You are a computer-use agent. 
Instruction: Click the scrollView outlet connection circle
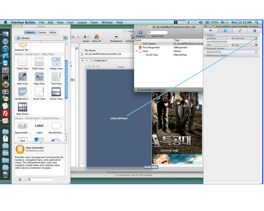[x=256, y=38]
